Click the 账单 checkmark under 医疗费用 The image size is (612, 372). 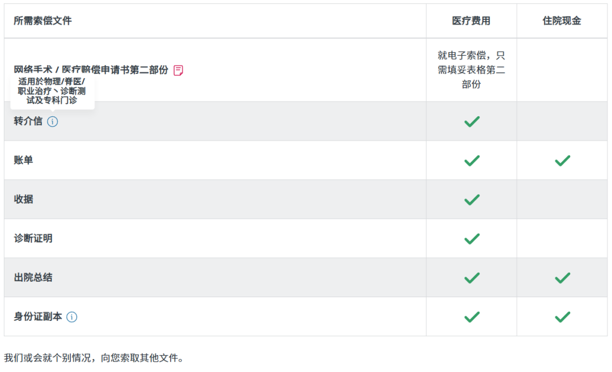tap(471, 160)
